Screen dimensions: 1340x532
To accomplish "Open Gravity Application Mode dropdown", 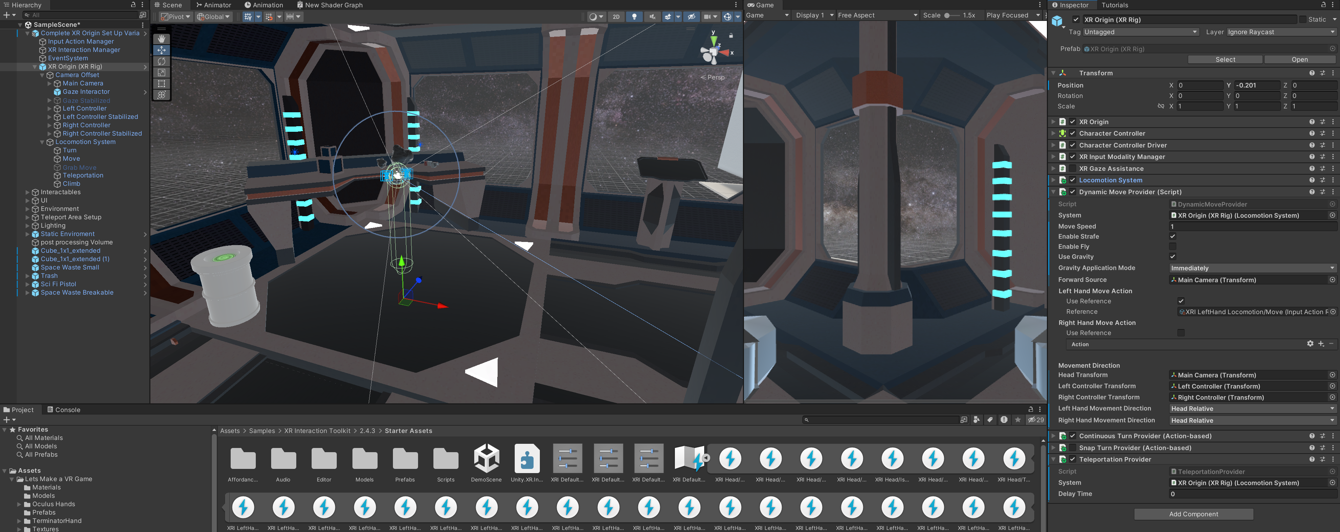I will tap(1252, 268).
